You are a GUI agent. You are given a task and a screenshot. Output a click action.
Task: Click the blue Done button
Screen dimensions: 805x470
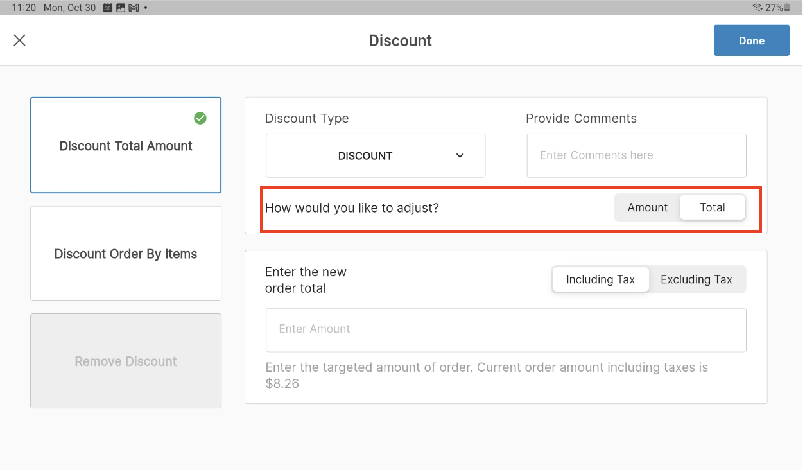[751, 40]
